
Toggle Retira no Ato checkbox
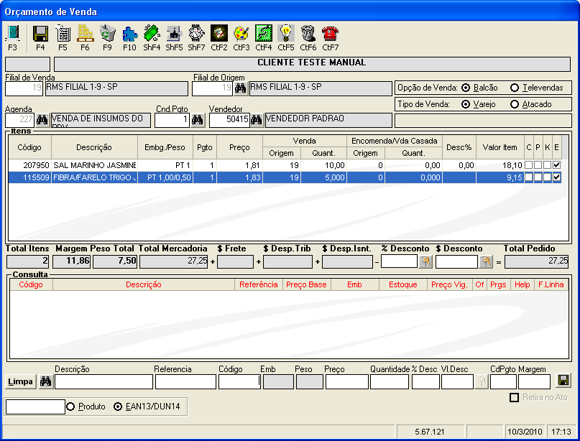pyautogui.click(x=514, y=398)
